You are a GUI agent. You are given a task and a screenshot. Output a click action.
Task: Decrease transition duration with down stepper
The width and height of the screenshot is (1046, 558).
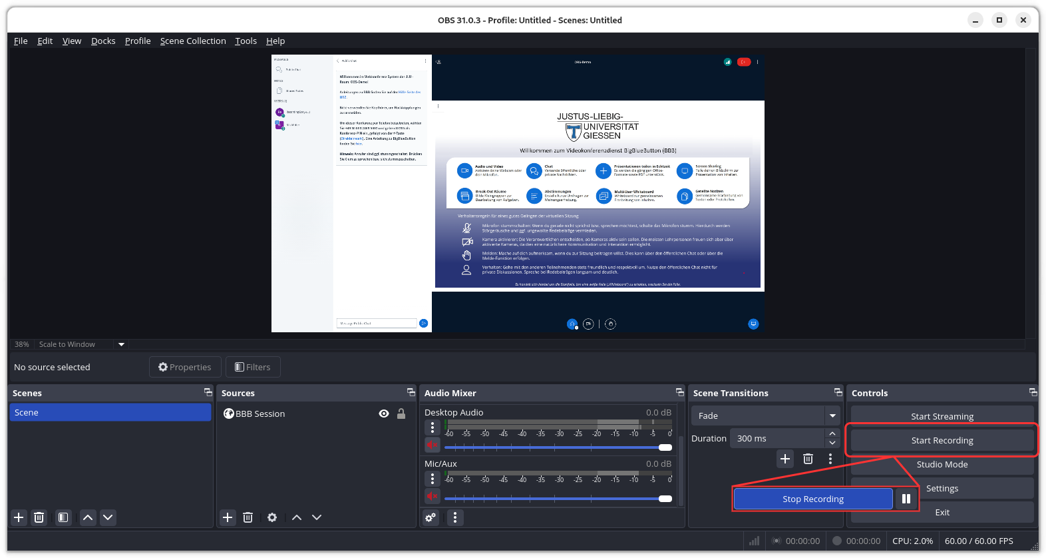point(832,443)
